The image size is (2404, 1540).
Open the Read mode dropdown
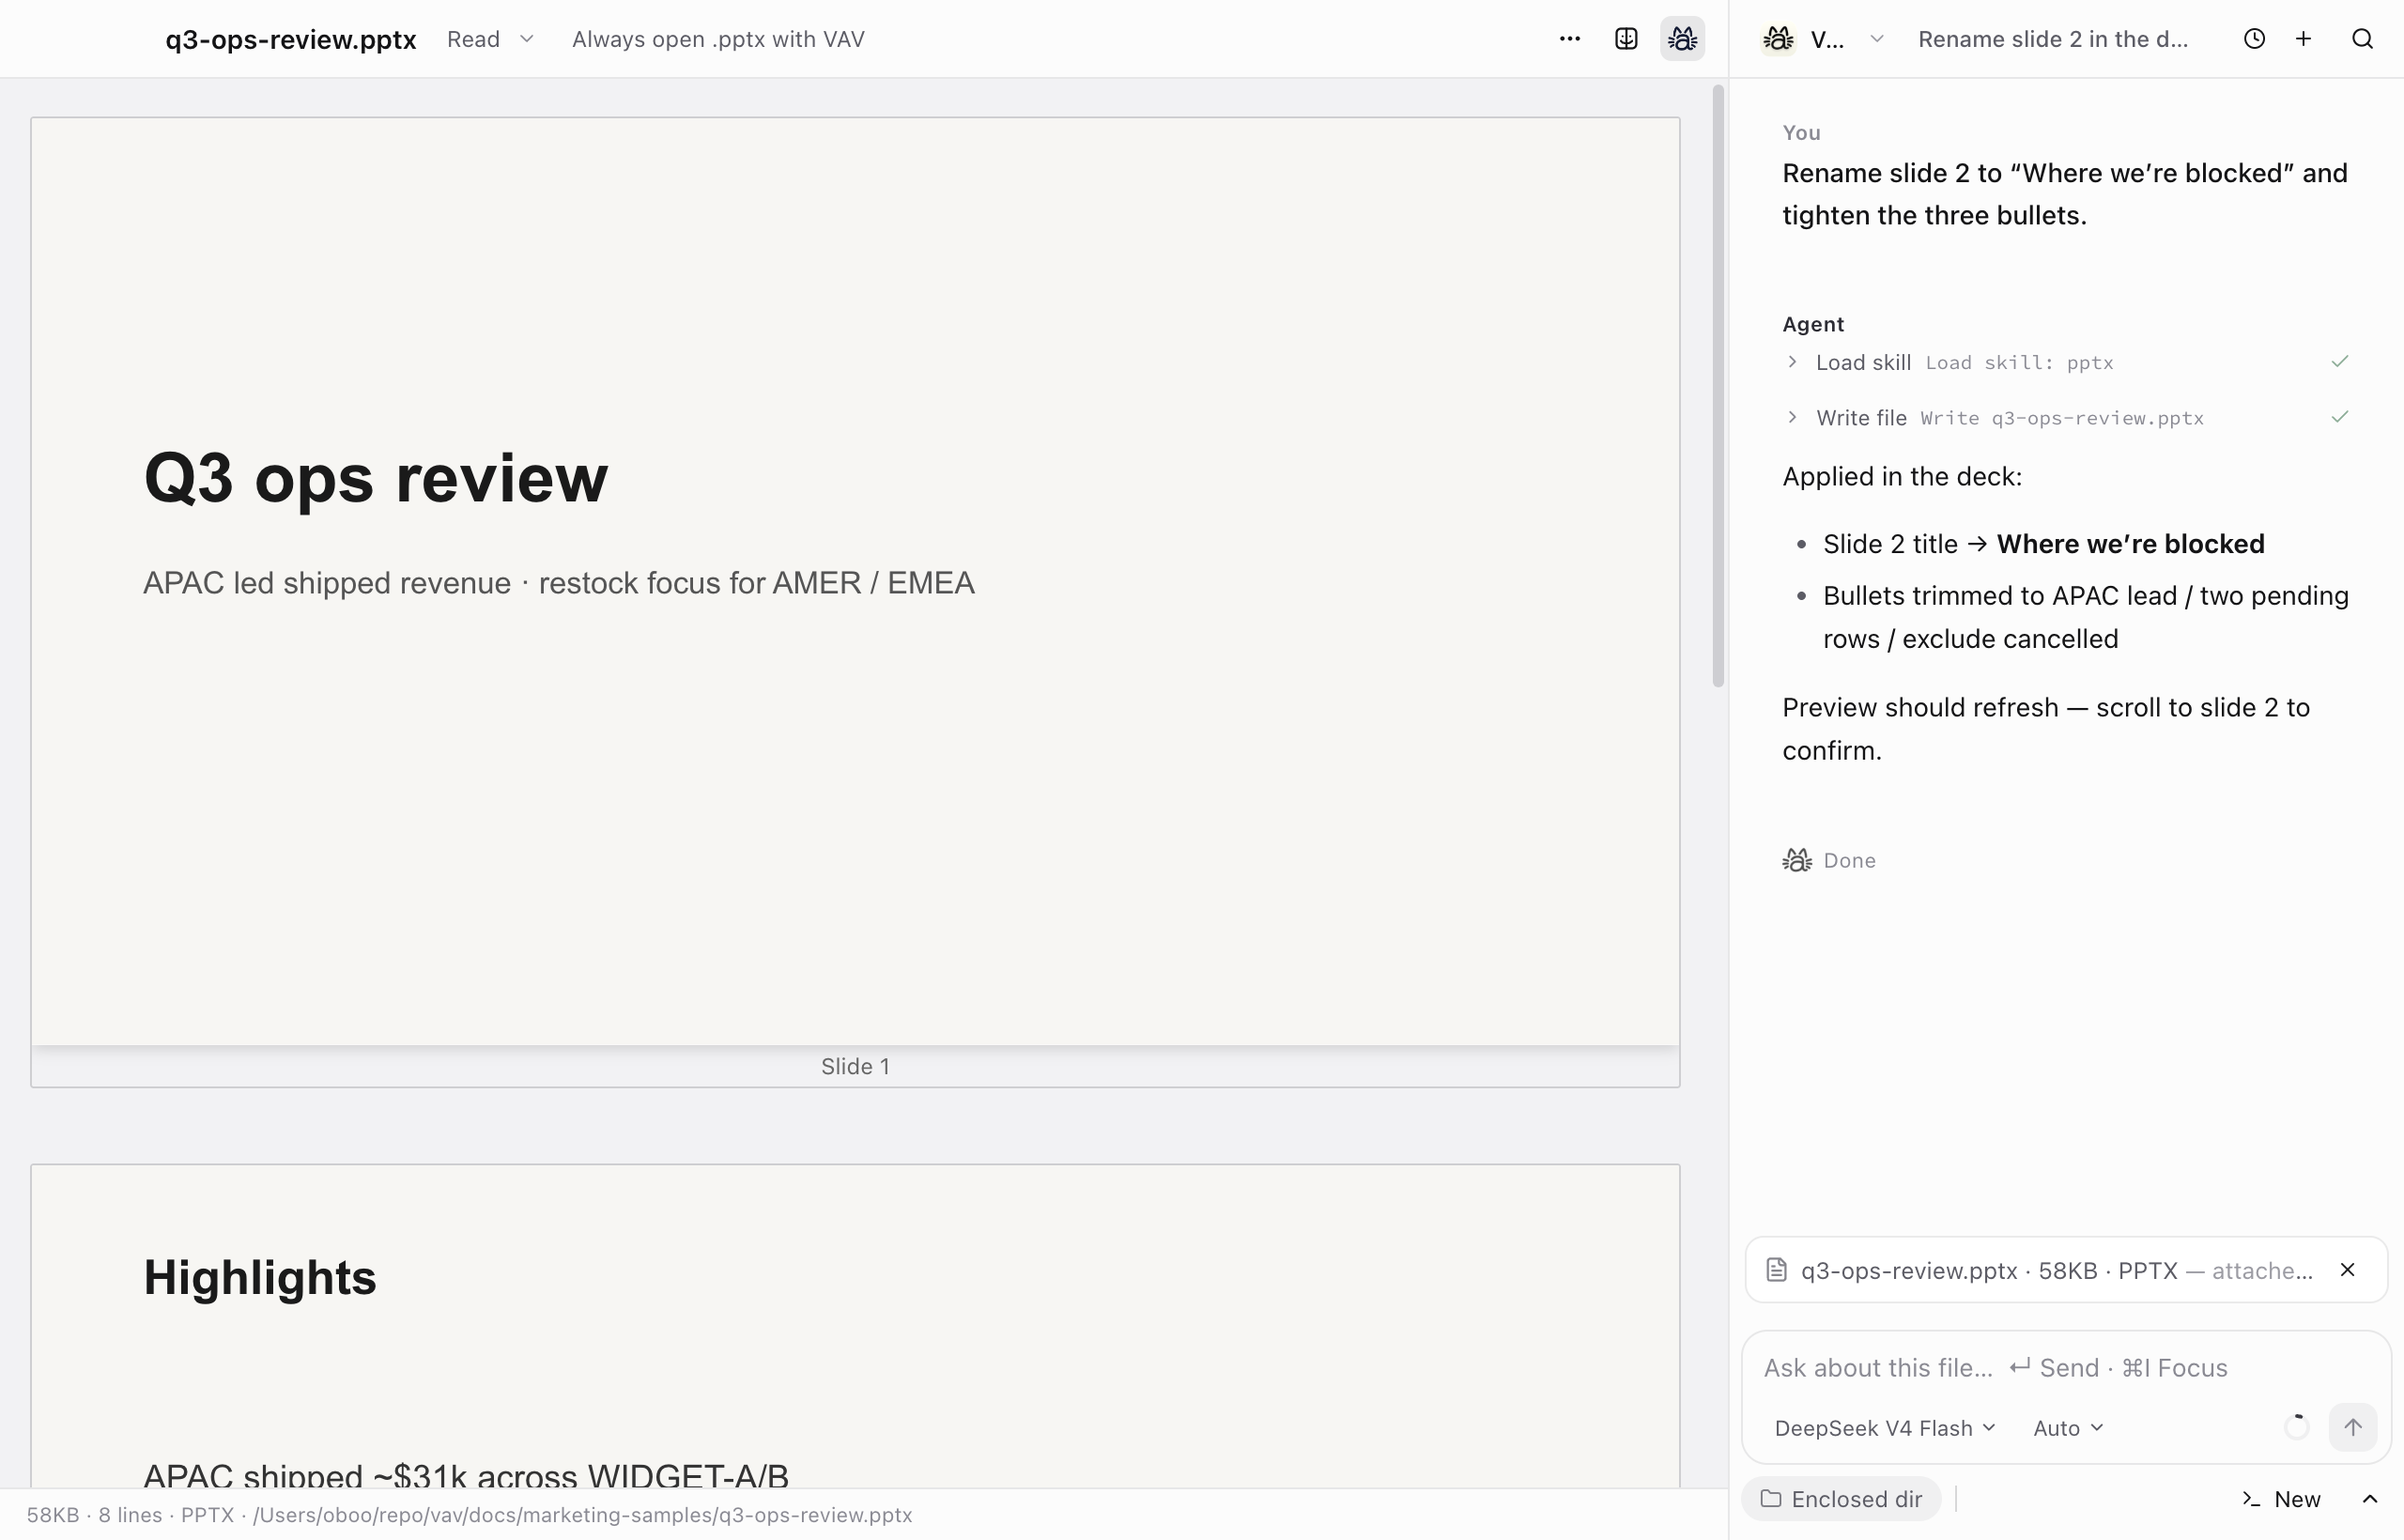click(x=490, y=39)
